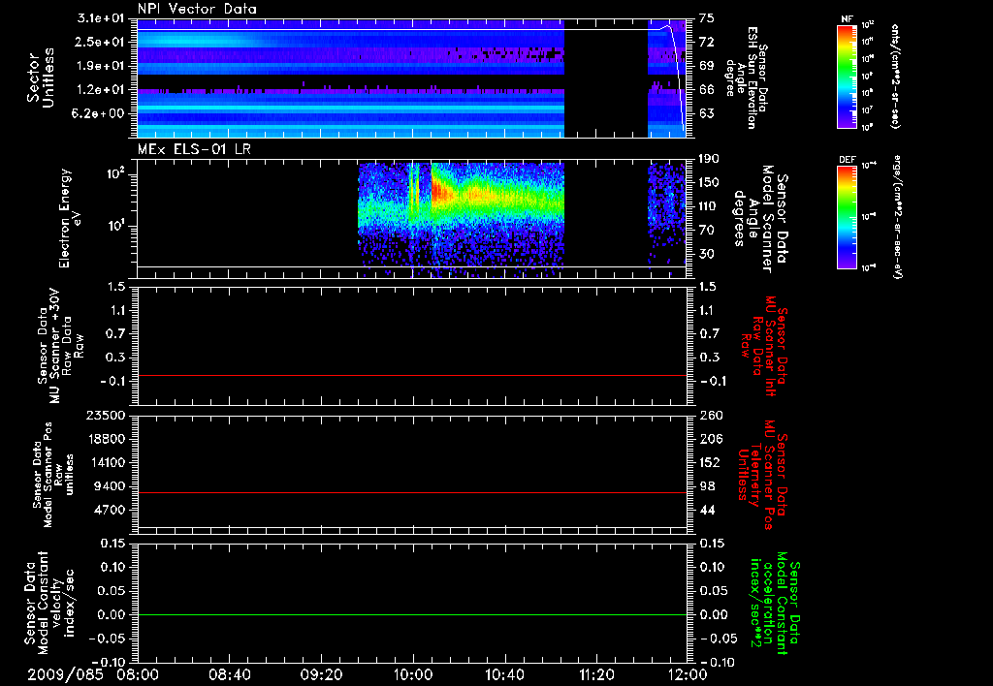The image size is (993, 686).
Task: Click the "11:20" time axis label
Action: click(x=596, y=674)
